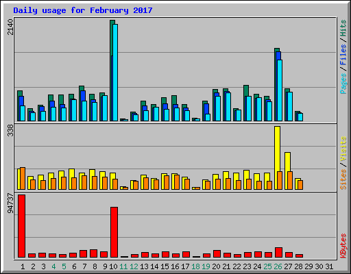Click the day 5 green axis label
Image resolution: width=351 pixels, height=274 pixels.
(x=64, y=266)
